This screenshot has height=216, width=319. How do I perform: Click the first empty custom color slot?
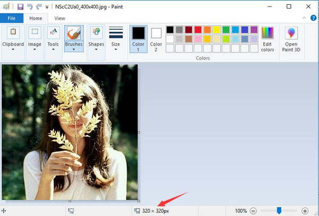[x=170, y=48]
